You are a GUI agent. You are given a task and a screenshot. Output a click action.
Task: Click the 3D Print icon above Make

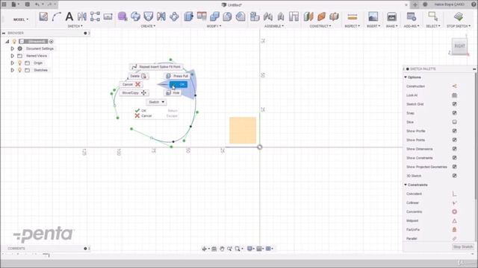click(391, 16)
